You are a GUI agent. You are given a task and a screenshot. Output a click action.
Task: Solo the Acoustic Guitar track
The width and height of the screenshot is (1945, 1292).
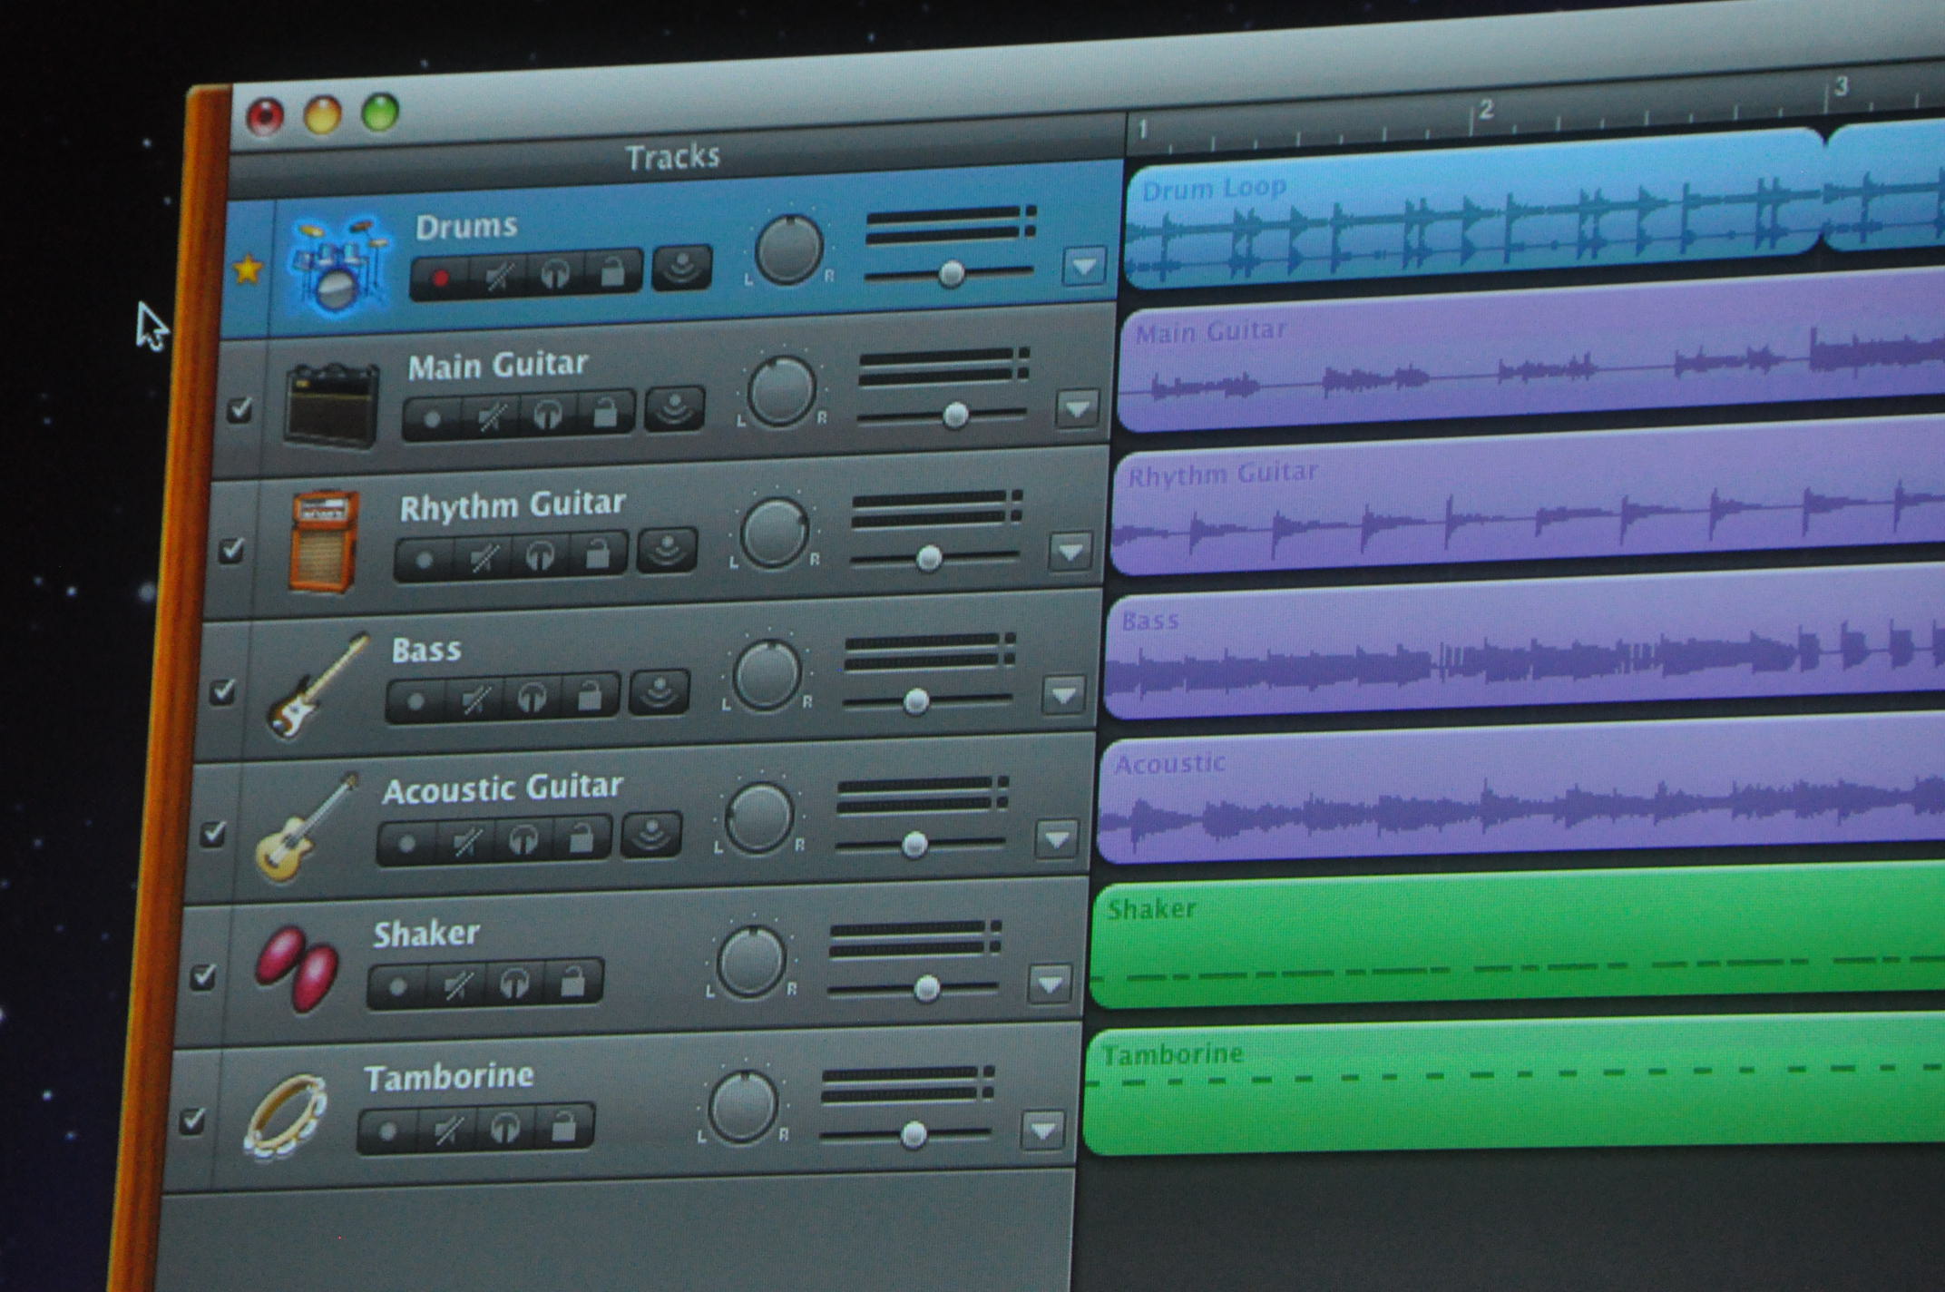tap(523, 840)
